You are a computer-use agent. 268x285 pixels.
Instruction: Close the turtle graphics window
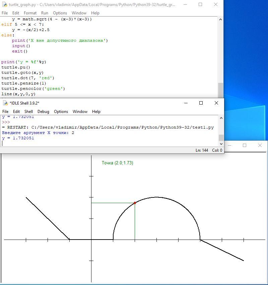[x=260, y=145]
